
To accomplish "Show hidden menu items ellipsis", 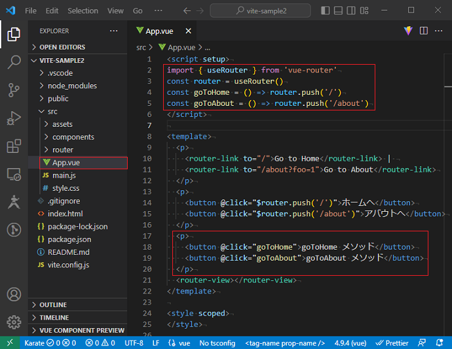I will pyautogui.click(x=159, y=11).
